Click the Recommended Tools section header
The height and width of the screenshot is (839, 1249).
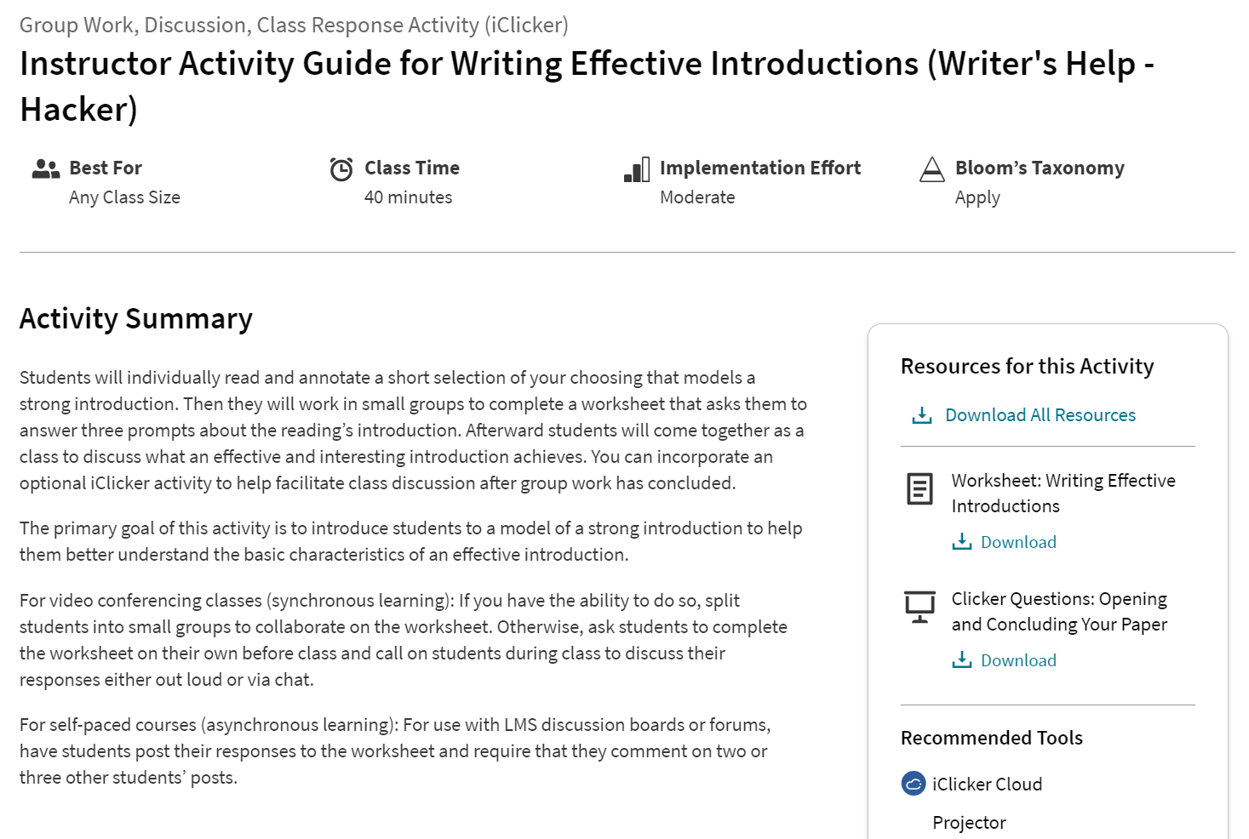(991, 738)
